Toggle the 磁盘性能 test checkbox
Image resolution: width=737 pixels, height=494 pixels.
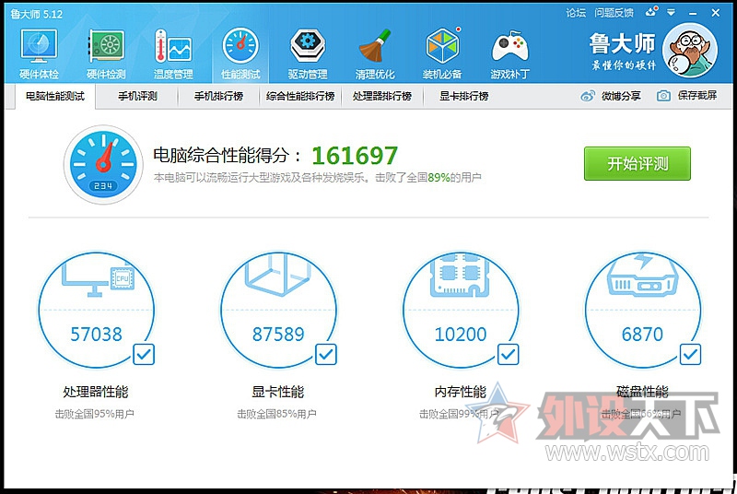click(690, 355)
